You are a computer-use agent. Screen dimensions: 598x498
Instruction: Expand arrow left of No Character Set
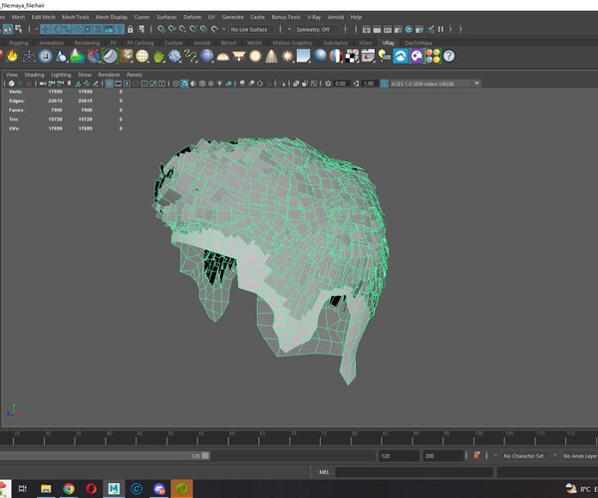click(495, 455)
